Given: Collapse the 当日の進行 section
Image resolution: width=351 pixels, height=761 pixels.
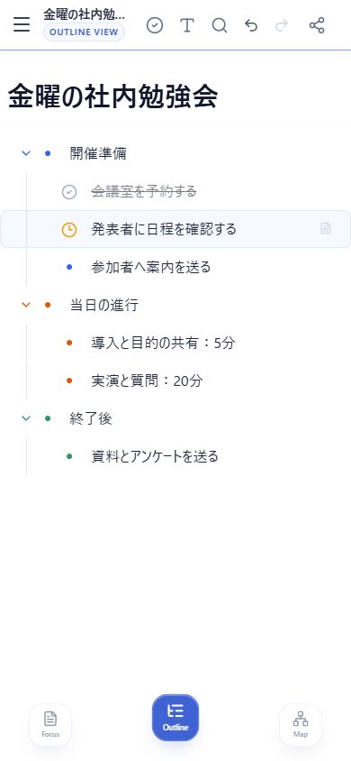Looking at the screenshot, I should [26, 305].
